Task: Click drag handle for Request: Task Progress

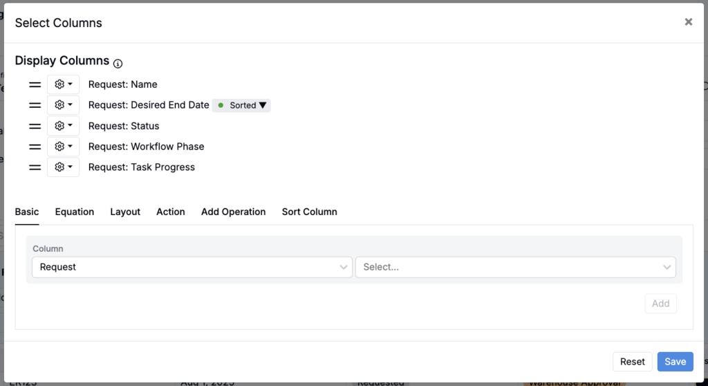Action: pyautogui.click(x=35, y=167)
